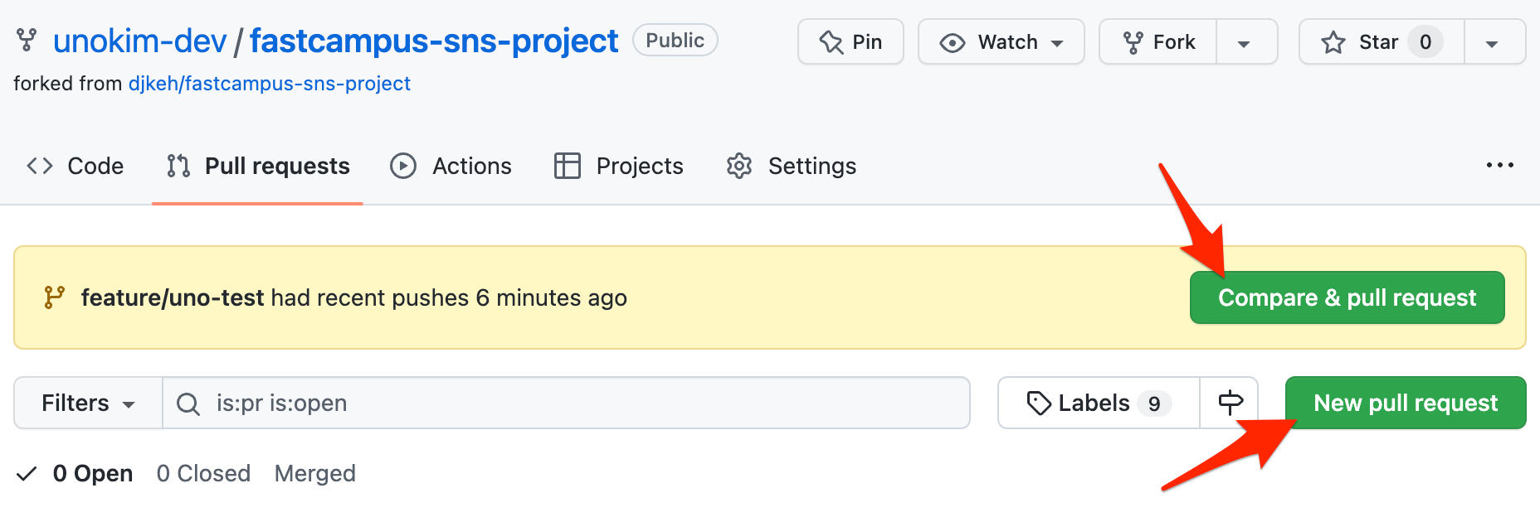Click the branch icon in the yellow banner

54,297
